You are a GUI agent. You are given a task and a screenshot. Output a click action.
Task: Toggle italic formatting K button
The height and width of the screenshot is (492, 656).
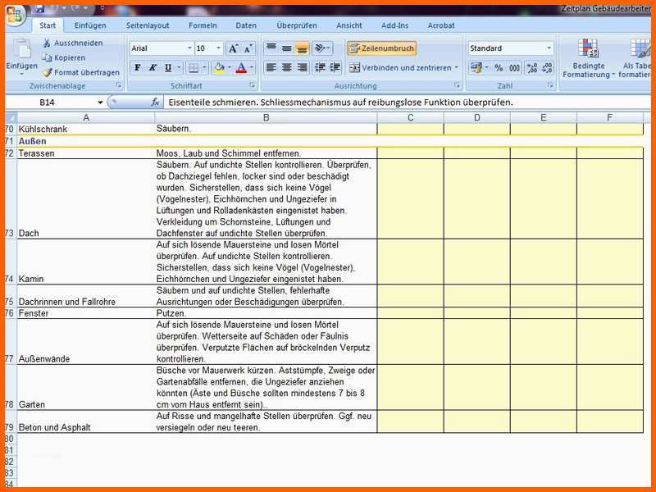(x=153, y=68)
